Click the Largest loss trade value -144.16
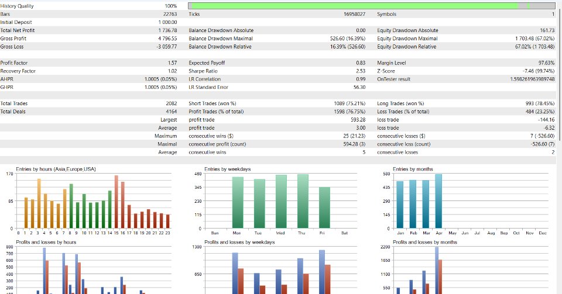 click(x=546, y=120)
